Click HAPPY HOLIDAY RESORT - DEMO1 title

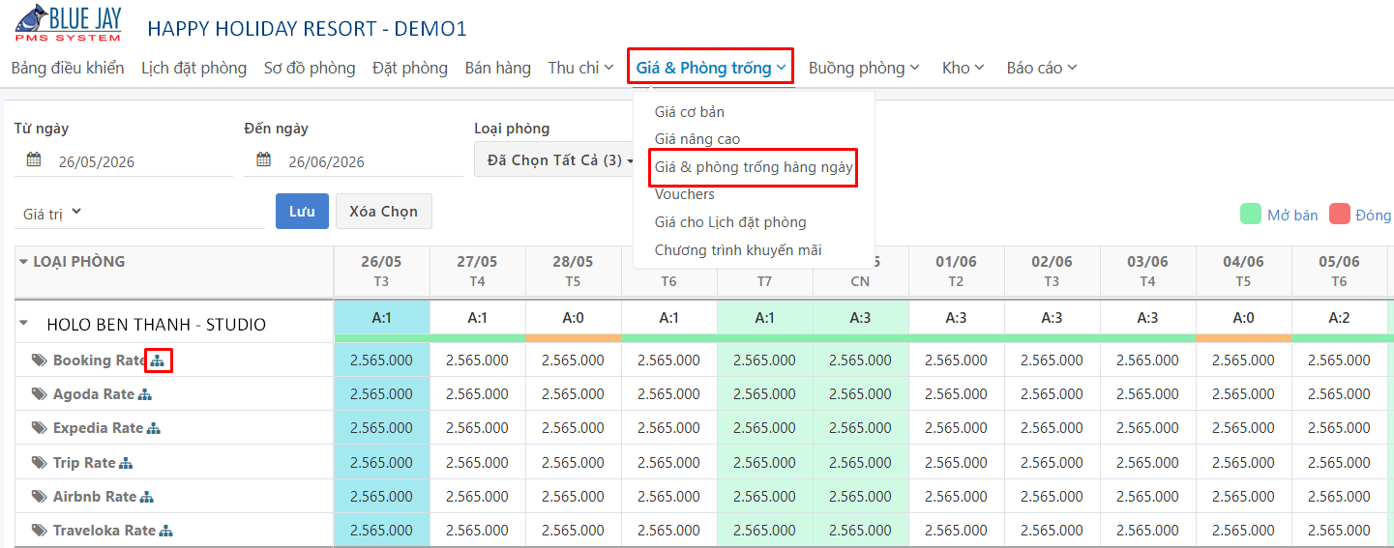tap(307, 29)
